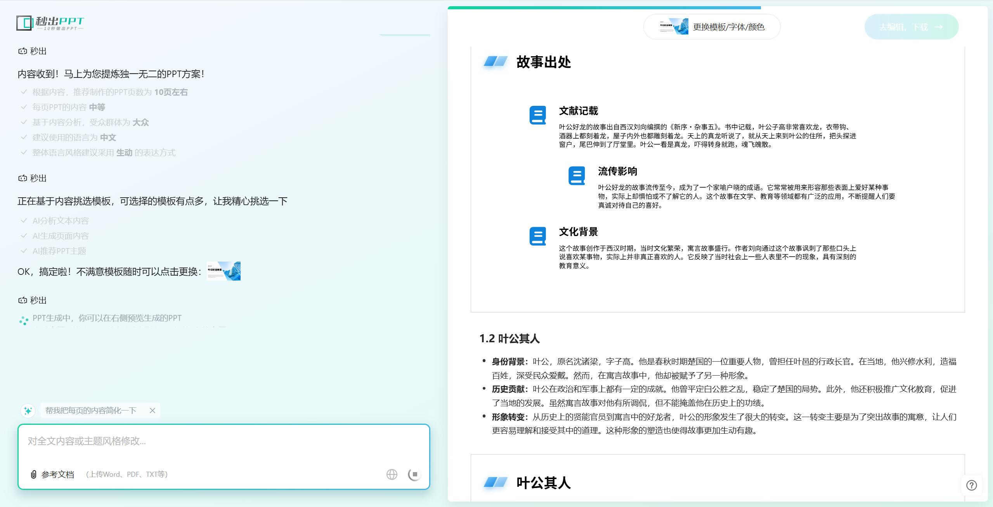Viewport: 993px width, 507px height.
Task: Click the stop generation button
Action: (414, 474)
